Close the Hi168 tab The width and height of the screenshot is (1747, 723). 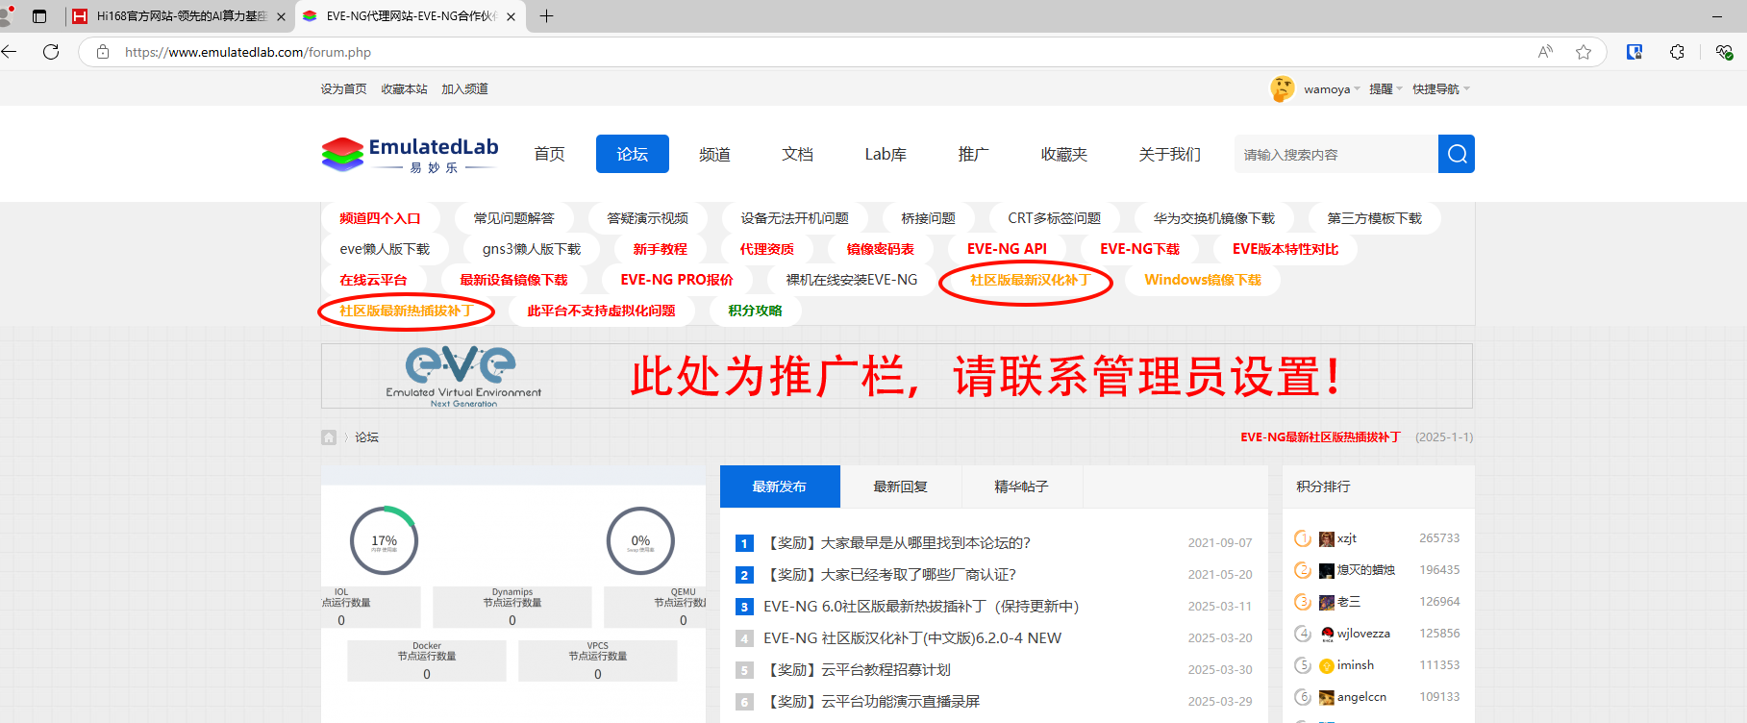tap(281, 16)
